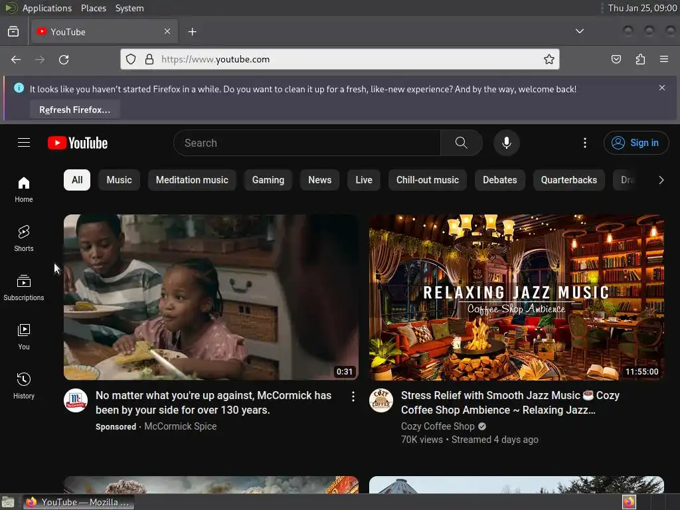The image size is (680, 510).
Task: Click the Firefox tray icon in the bottom panel
Action: [629, 502]
